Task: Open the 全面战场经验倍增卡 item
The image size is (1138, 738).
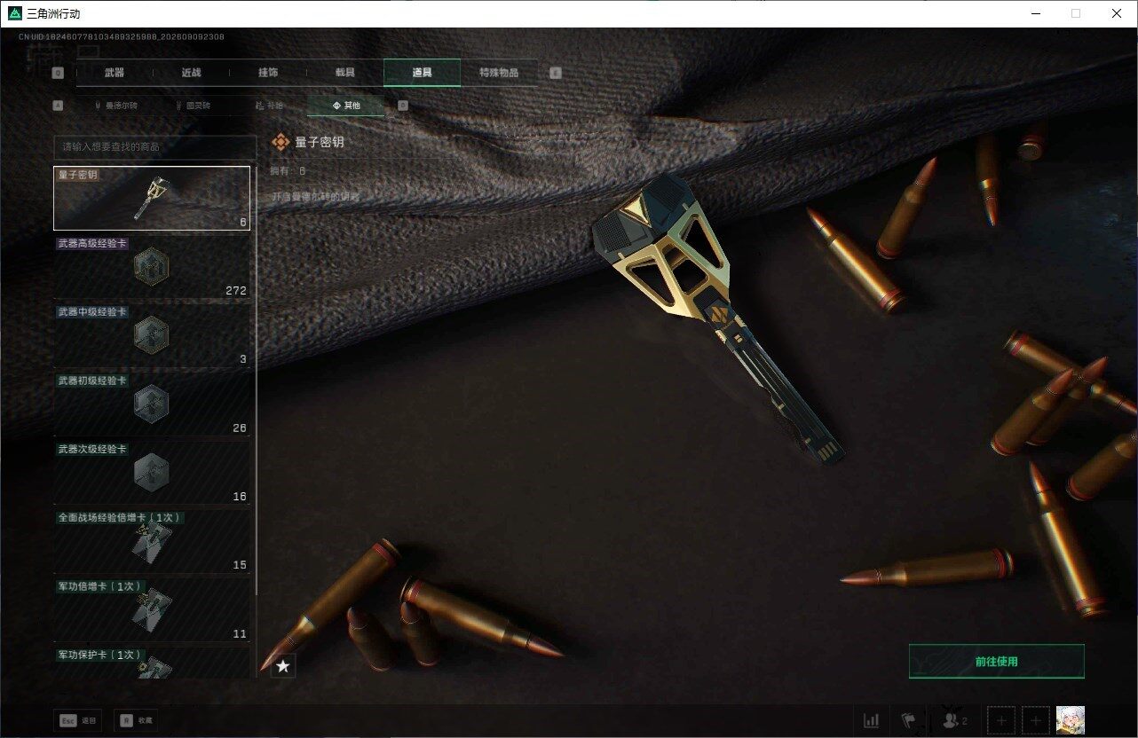Action: click(152, 541)
